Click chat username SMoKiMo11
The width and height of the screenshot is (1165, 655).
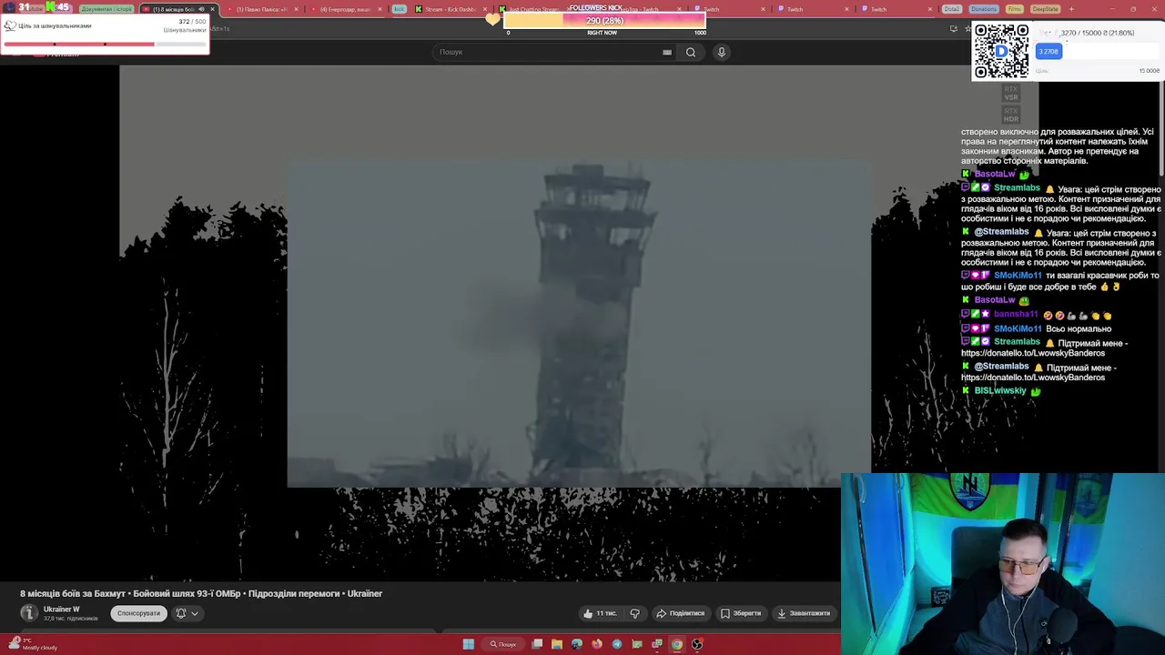1017,276
